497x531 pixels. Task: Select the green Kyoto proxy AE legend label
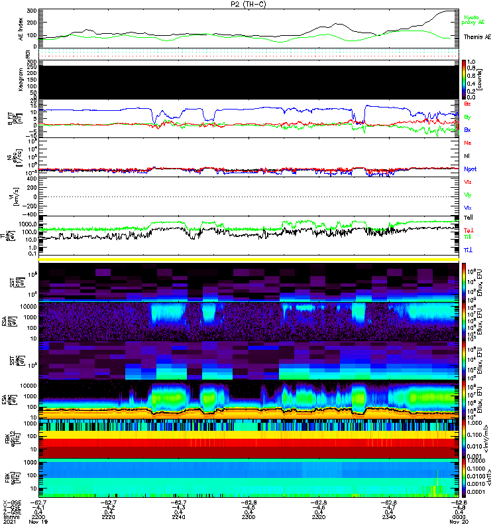click(472, 20)
